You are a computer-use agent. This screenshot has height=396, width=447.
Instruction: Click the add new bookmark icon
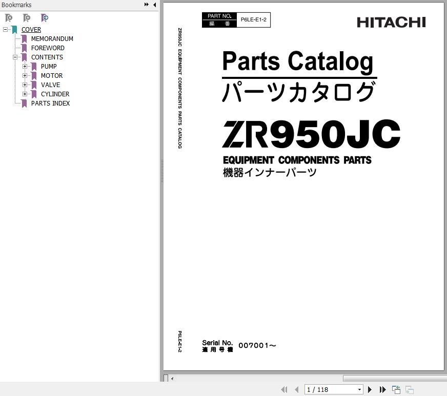point(27,18)
